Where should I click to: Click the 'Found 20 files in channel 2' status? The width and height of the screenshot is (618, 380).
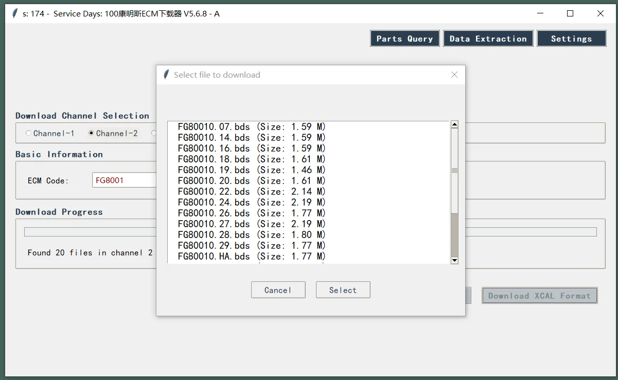[90, 252]
